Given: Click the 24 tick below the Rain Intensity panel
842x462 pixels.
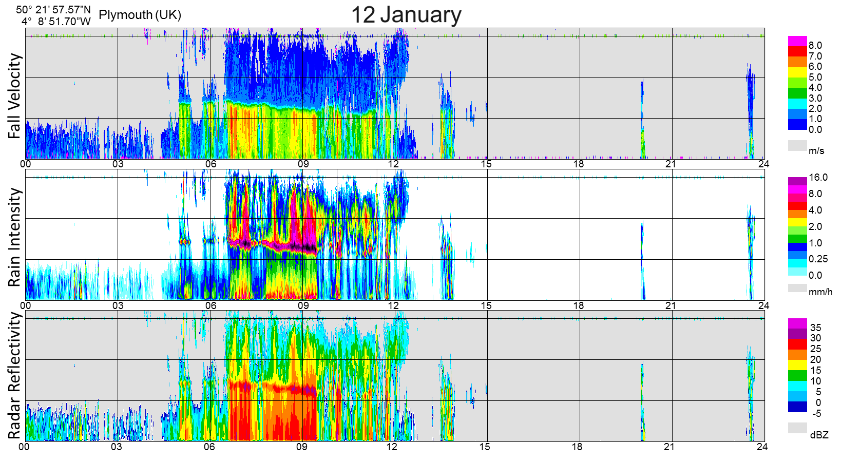Looking at the screenshot, I should [764, 305].
